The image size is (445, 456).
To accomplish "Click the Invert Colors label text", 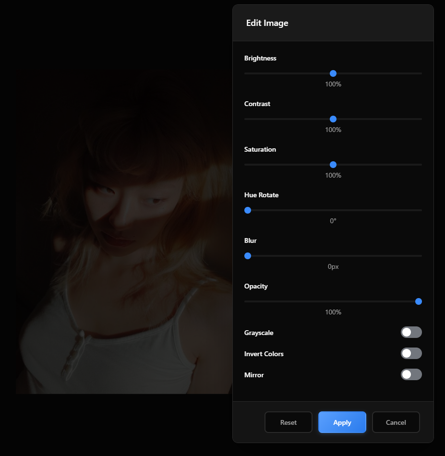I will coord(264,354).
